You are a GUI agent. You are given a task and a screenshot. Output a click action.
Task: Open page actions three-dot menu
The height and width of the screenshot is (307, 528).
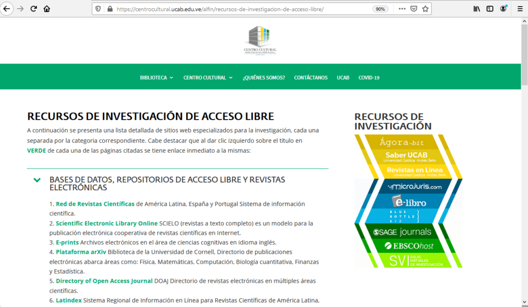402,9
